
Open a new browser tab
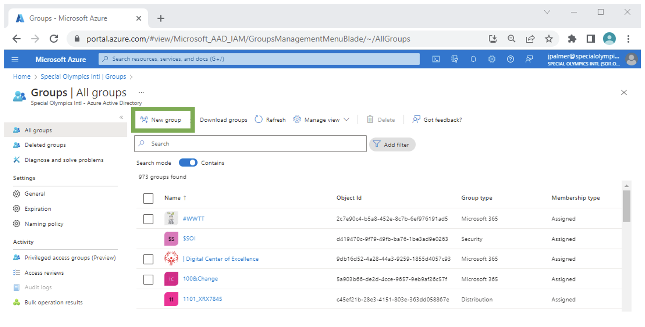tap(161, 18)
